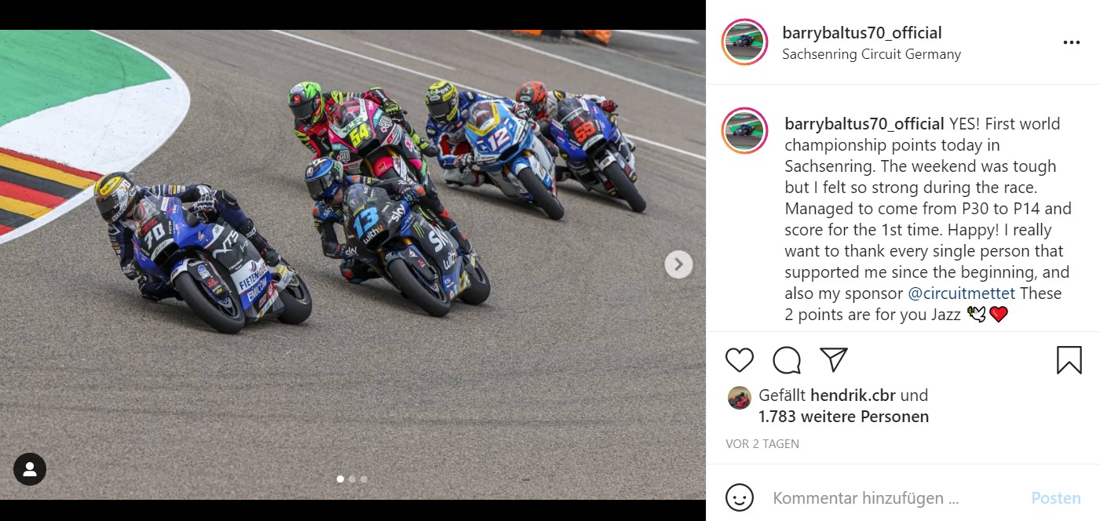Open comments via speech bubble icon

[x=787, y=360]
